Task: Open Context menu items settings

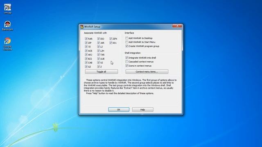Action: coord(147,72)
